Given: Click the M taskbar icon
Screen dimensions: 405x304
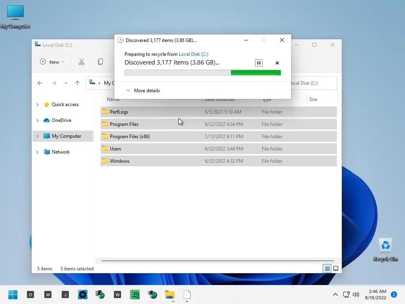Looking at the screenshot, I should tap(48, 294).
